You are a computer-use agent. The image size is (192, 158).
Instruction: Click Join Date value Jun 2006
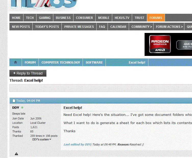(x=36, y=118)
